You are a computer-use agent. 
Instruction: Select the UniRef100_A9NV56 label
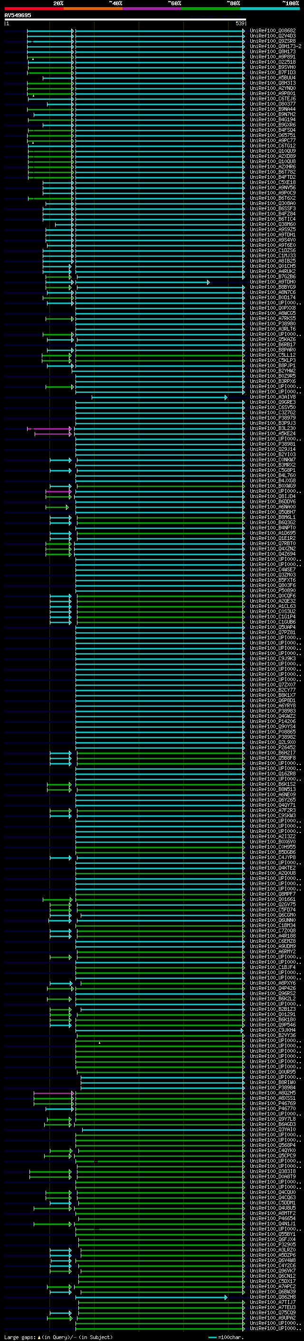tap(273, 187)
